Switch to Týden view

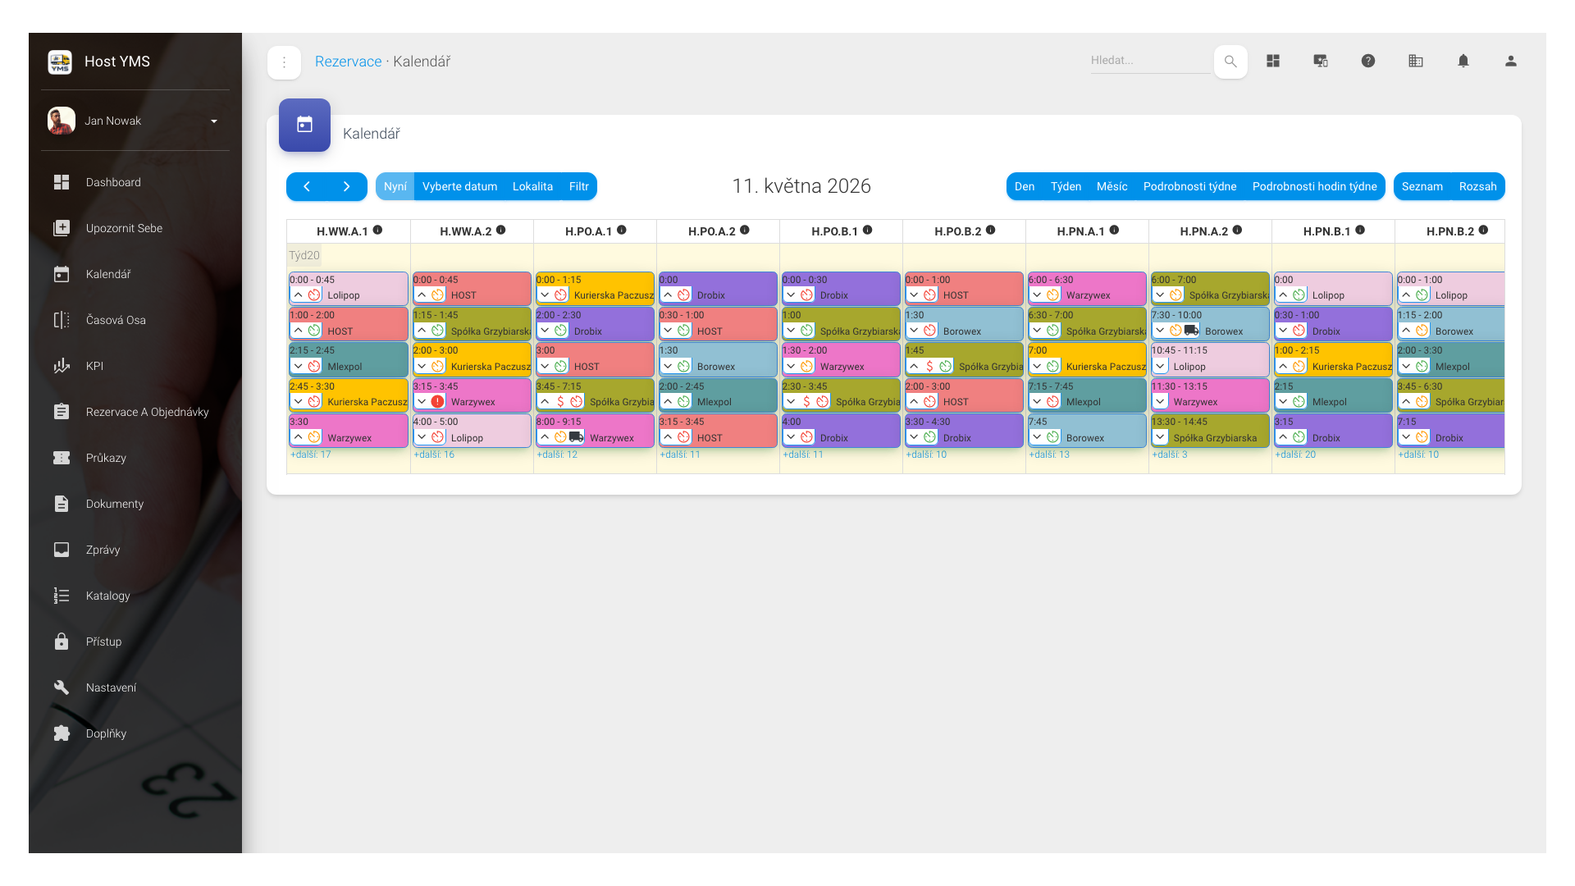[1066, 186]
